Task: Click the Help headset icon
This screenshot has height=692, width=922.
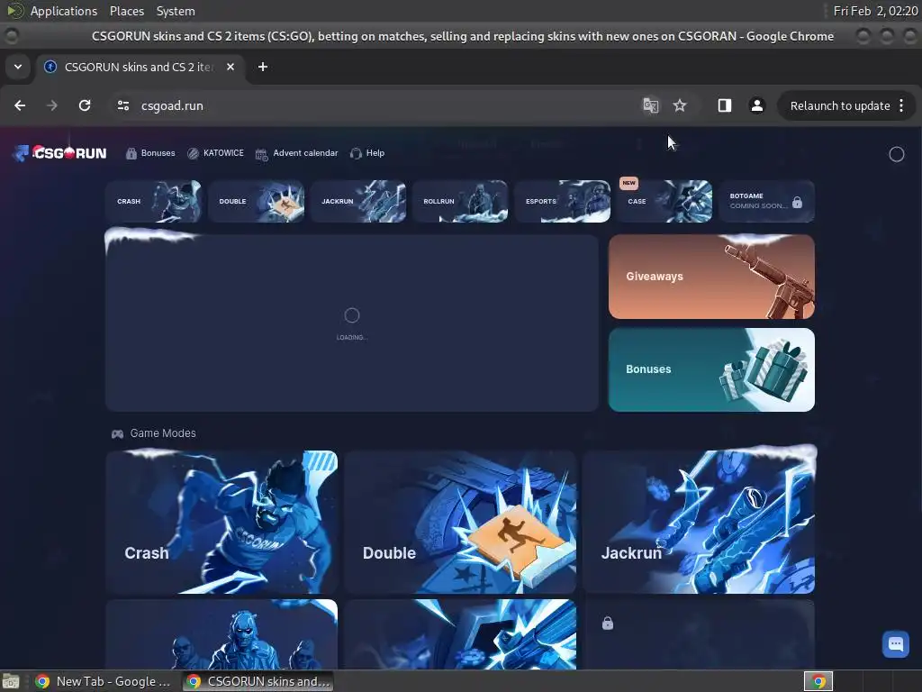Action: coord(355,153)
